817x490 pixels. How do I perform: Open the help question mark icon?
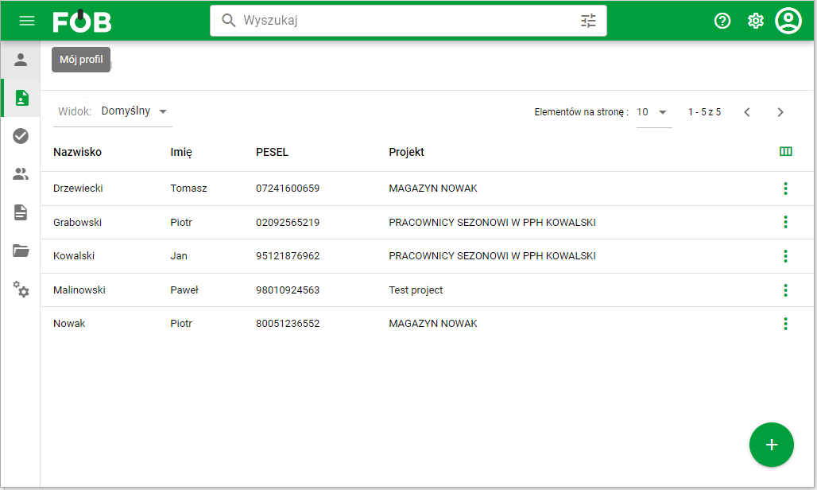(722, 21)
